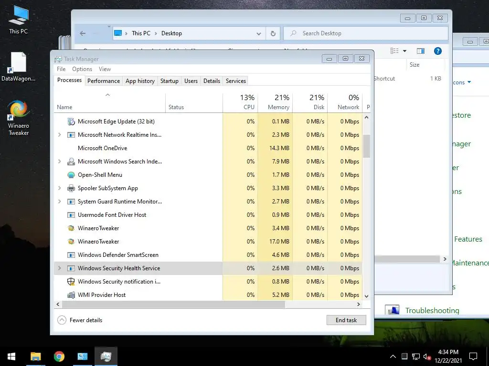The width and height of the screenshot is (489, 366).
Task: Click the Search Desktop field in Explorer
Action: [366, 33]
